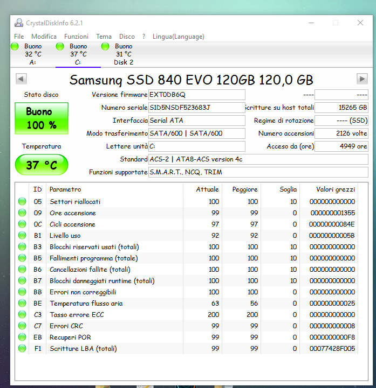Open the Disco menu

coord(127,37)
